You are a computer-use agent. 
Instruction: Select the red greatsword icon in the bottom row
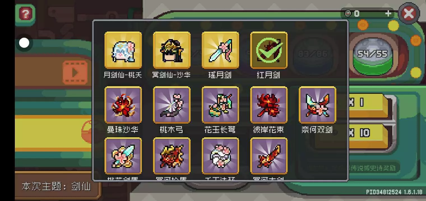(269, 156)
